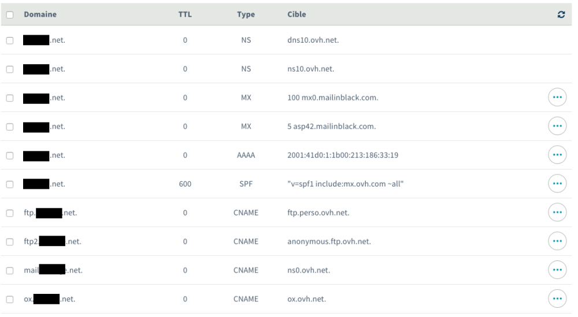The width and height of the screenshot is (578, 317).
Task: Click the refresh icon in table header
Action: tap(561, 14)
